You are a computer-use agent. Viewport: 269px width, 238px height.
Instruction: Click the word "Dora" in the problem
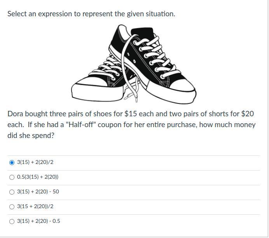pyautogui.click(x=16, y=114)
